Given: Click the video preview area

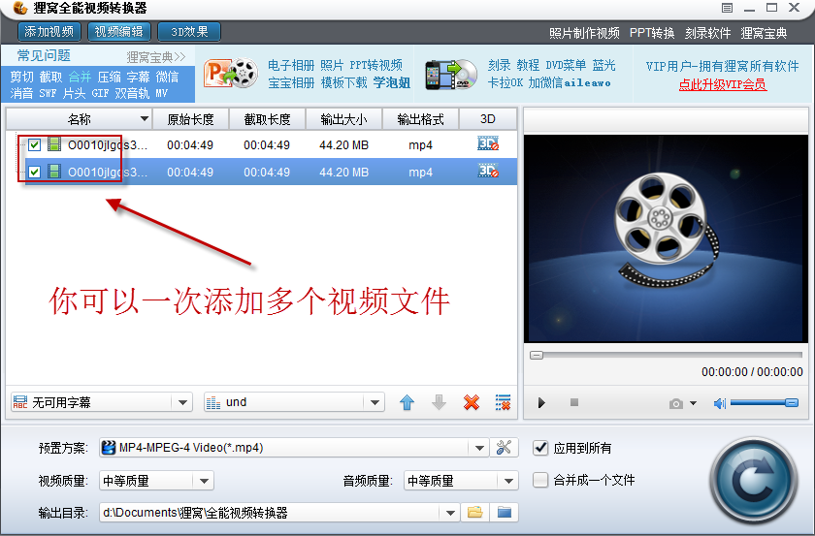Looking at the screenshot, I should [x=666, y=238].
